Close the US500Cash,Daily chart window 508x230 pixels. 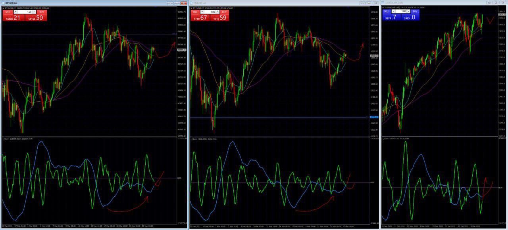(x=503, y=2)
